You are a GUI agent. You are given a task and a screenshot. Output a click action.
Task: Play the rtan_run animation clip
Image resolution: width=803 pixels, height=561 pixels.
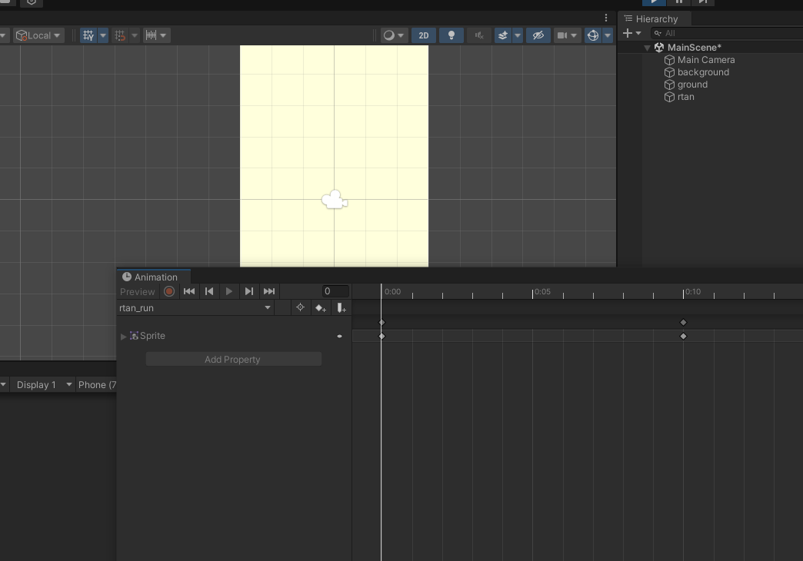[x=229, y=291]
